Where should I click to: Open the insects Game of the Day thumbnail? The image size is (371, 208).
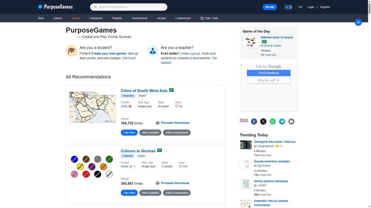click(x=251, y=42)
